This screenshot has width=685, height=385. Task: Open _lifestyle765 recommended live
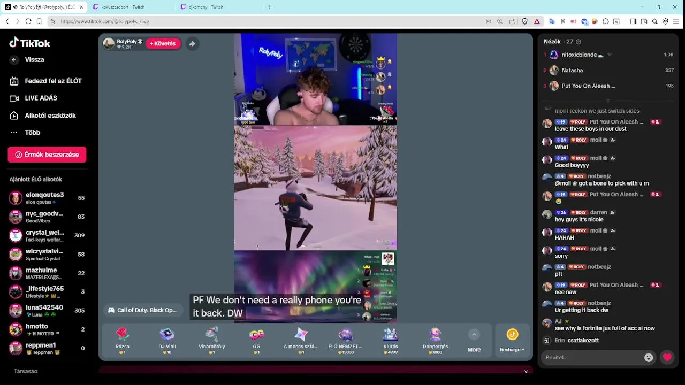click(47, 292)
